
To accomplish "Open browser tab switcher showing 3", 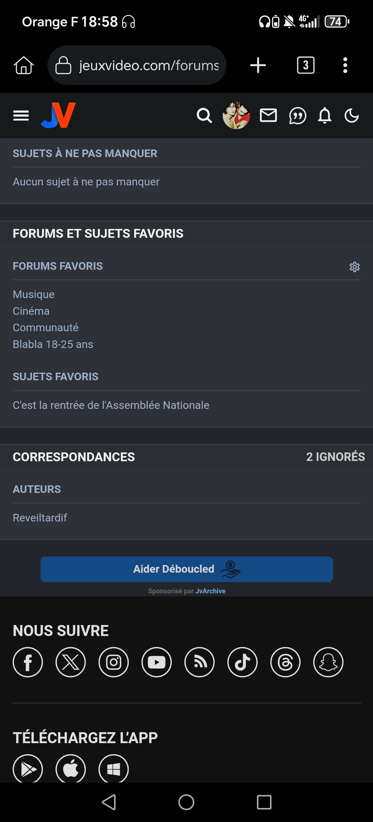I will tap(306, 65).
